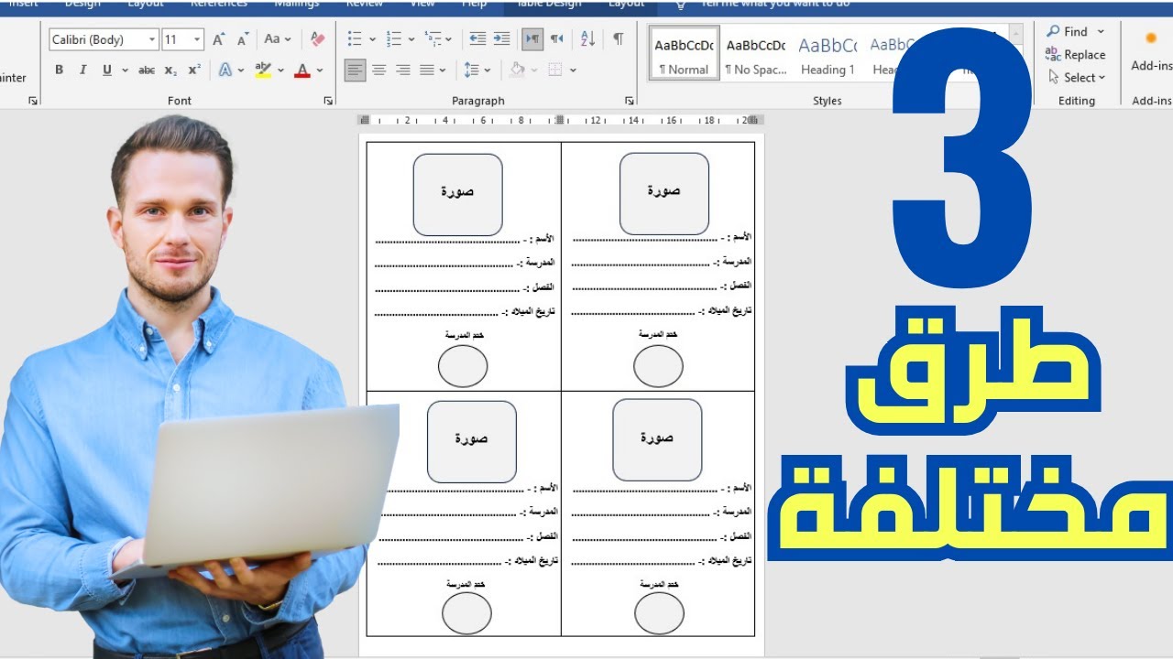Viewport: 1173px width, 659px height.
Task: Align text right
Action: (403, 70)
